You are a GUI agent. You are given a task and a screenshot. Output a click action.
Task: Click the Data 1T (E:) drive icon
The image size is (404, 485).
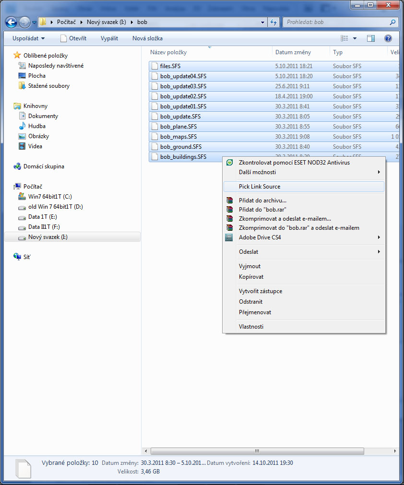22,217
